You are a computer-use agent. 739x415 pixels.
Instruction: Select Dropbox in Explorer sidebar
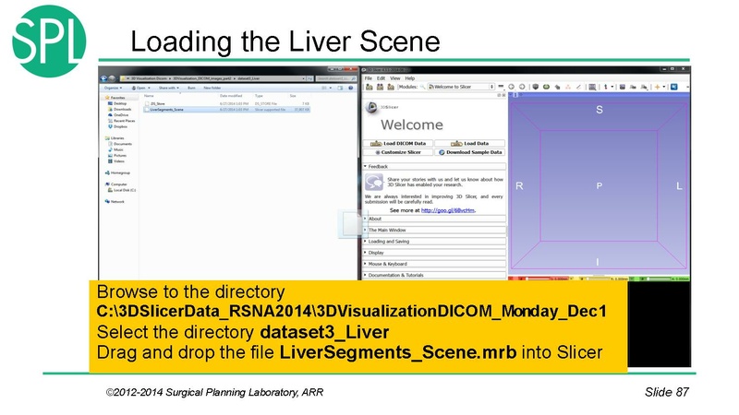coord(118,126)
